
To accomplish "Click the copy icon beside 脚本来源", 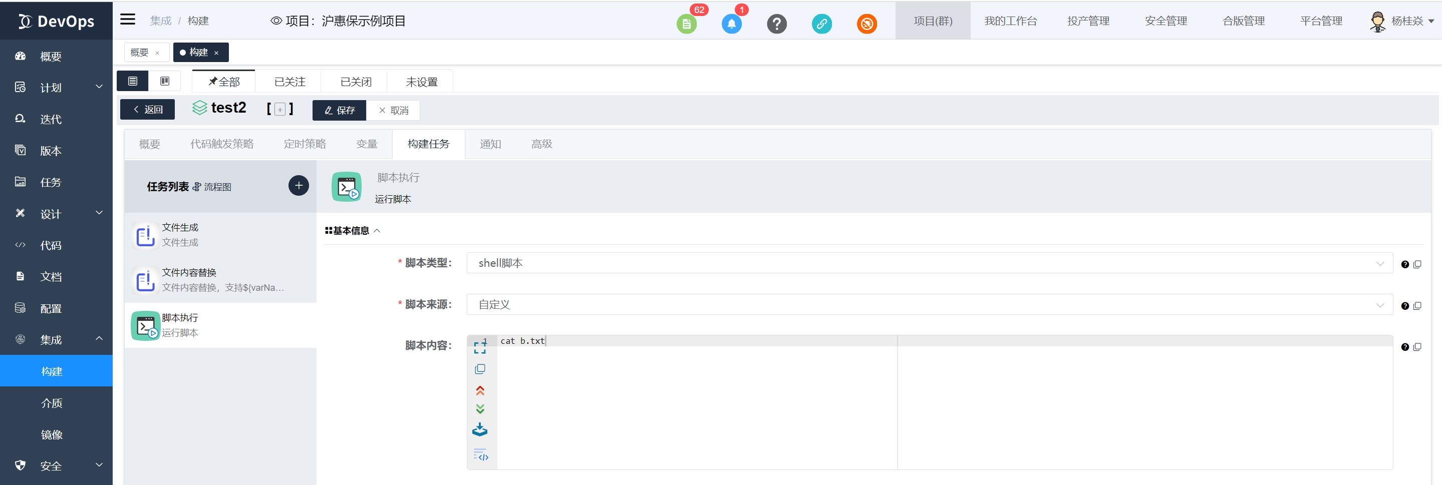I will click(1417, 305).
